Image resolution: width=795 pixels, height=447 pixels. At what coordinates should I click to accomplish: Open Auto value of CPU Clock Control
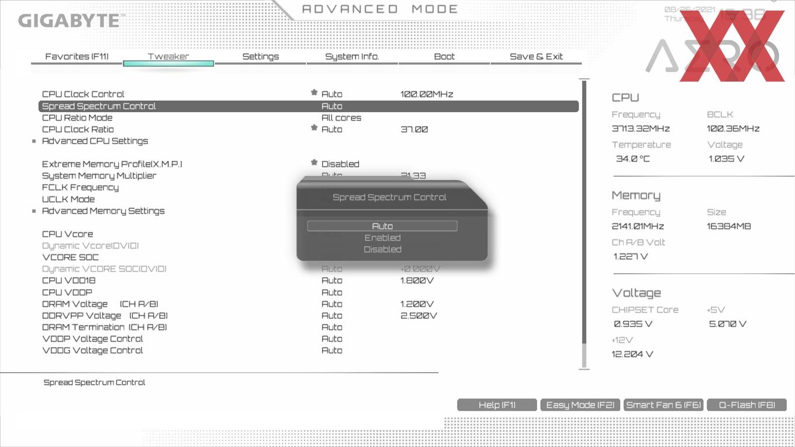coord(332,94)
